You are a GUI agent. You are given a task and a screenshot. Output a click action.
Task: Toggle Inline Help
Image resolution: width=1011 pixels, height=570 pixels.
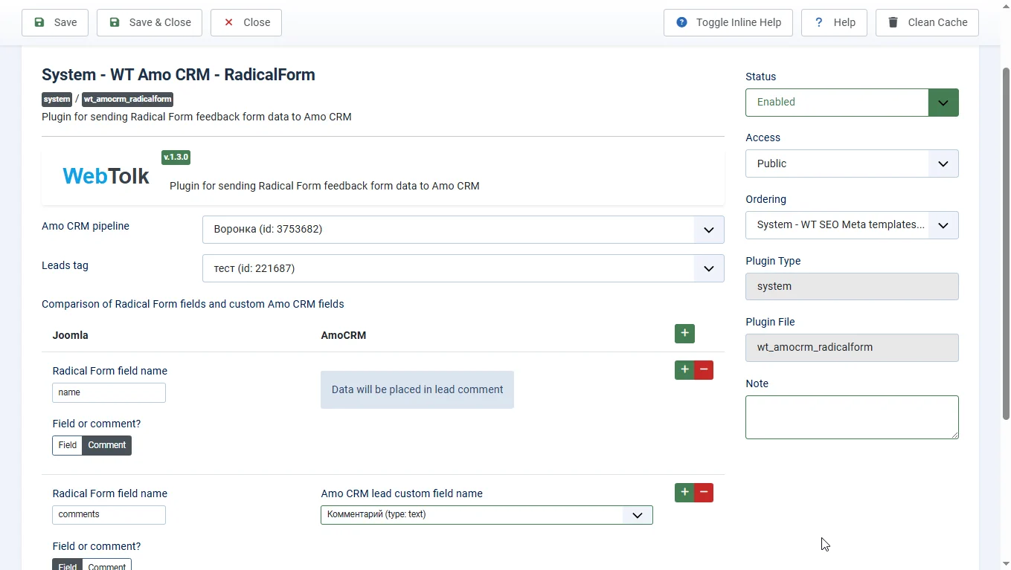(x=728, y=22)
